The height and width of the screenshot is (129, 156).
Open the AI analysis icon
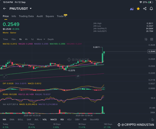pyautogui.click(x=132, y=9)
